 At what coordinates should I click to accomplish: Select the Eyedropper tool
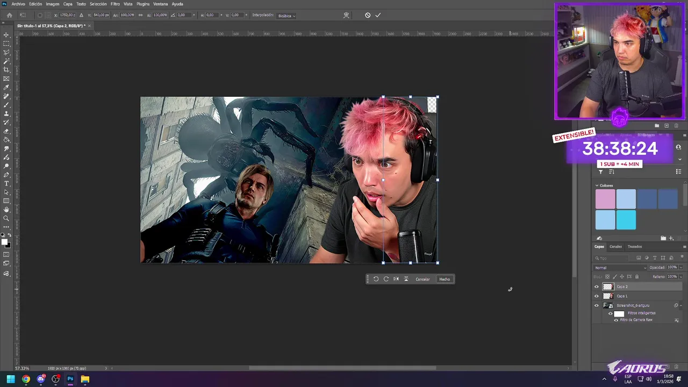6,87
